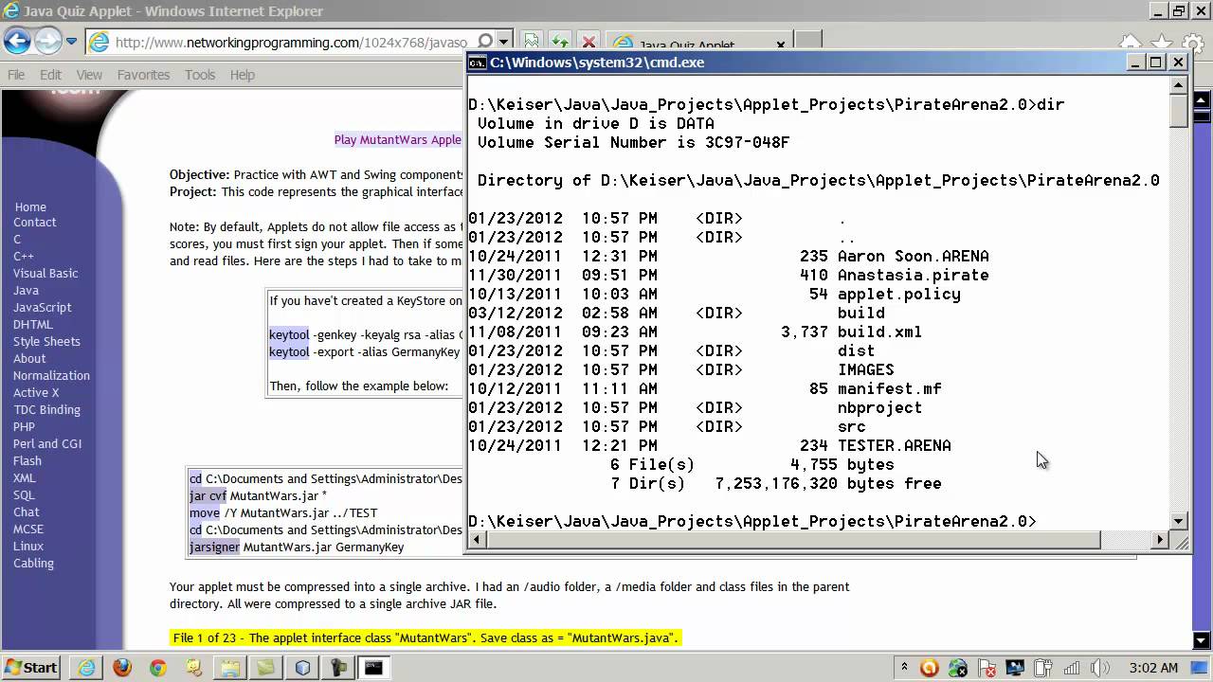Open the File menu
Viewport: 1213px width, 682px height.
16,75
